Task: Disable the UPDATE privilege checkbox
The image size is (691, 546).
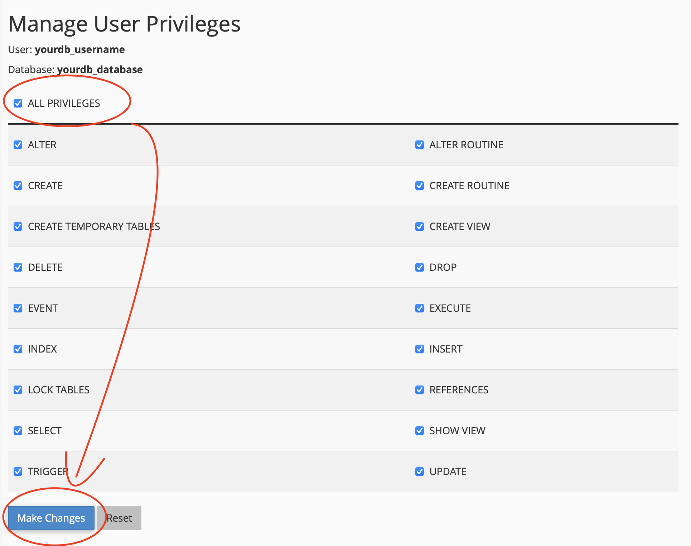Action: click(x=419, y=471)
